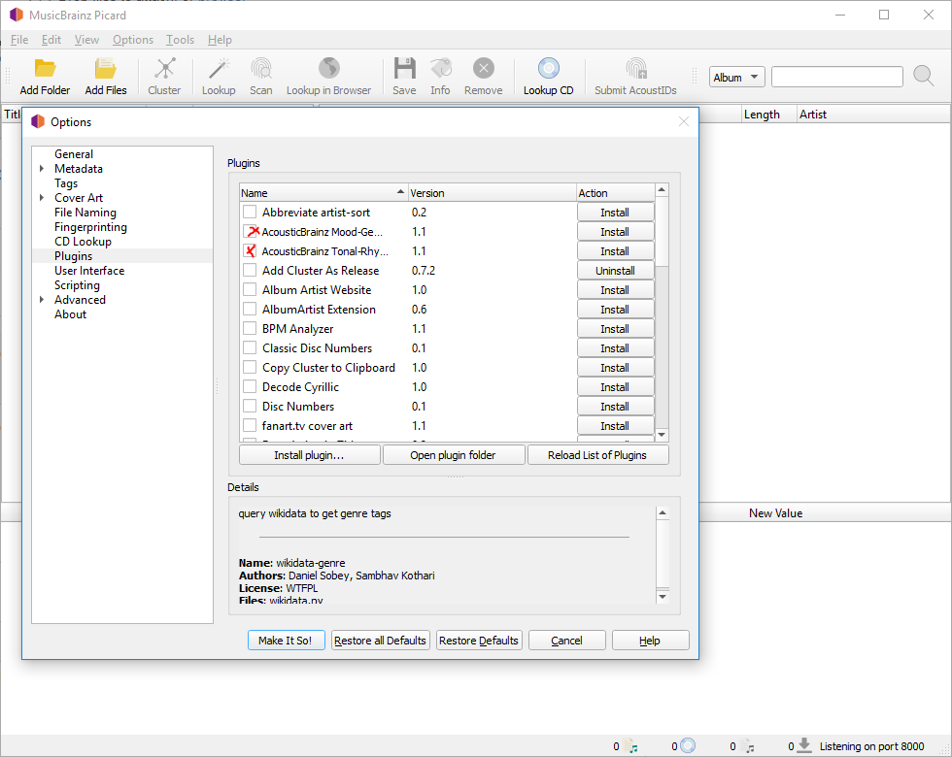The height and width of the screenshot is (757, 952).
Task: Click the search magnifier icon
Action: pos(924,76)
